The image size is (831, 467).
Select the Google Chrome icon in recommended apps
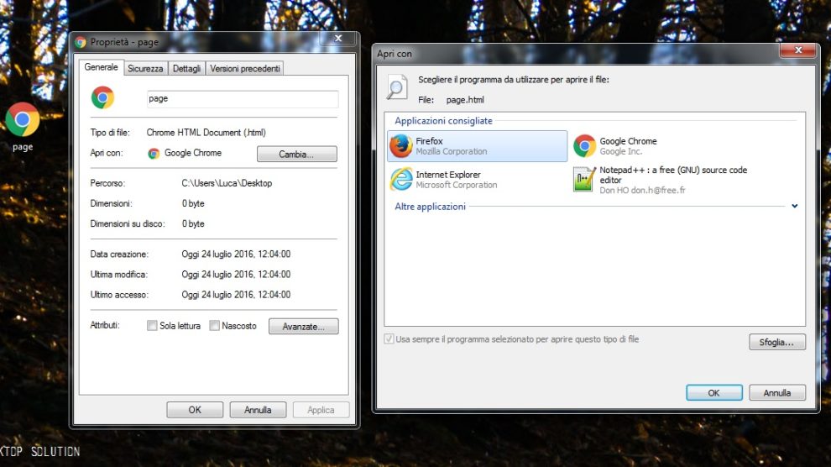(x=584, y=146)
